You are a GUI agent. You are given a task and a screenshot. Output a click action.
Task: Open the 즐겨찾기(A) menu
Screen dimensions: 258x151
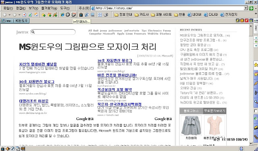pyautogui.click(x=49, y=8)
